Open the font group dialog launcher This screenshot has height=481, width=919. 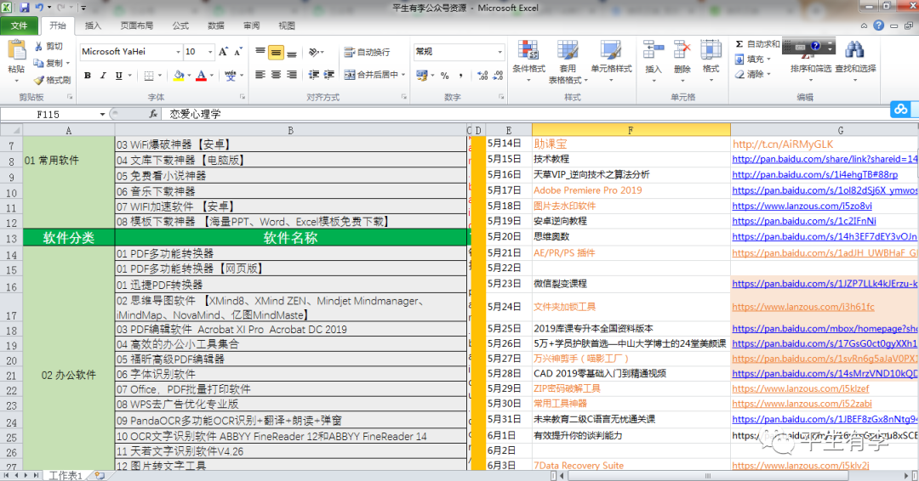pos(243,97)
